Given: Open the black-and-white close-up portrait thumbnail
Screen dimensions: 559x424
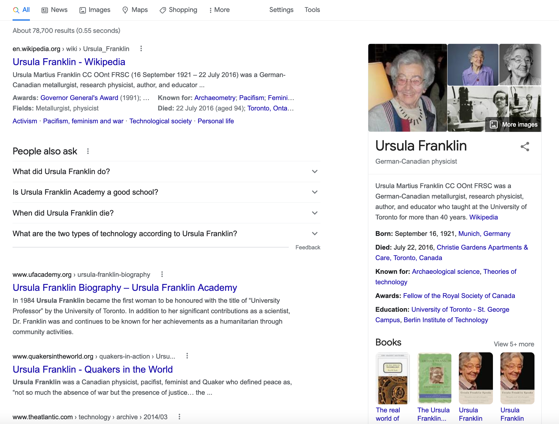Looking at the screenshot, I should [520, 65].
